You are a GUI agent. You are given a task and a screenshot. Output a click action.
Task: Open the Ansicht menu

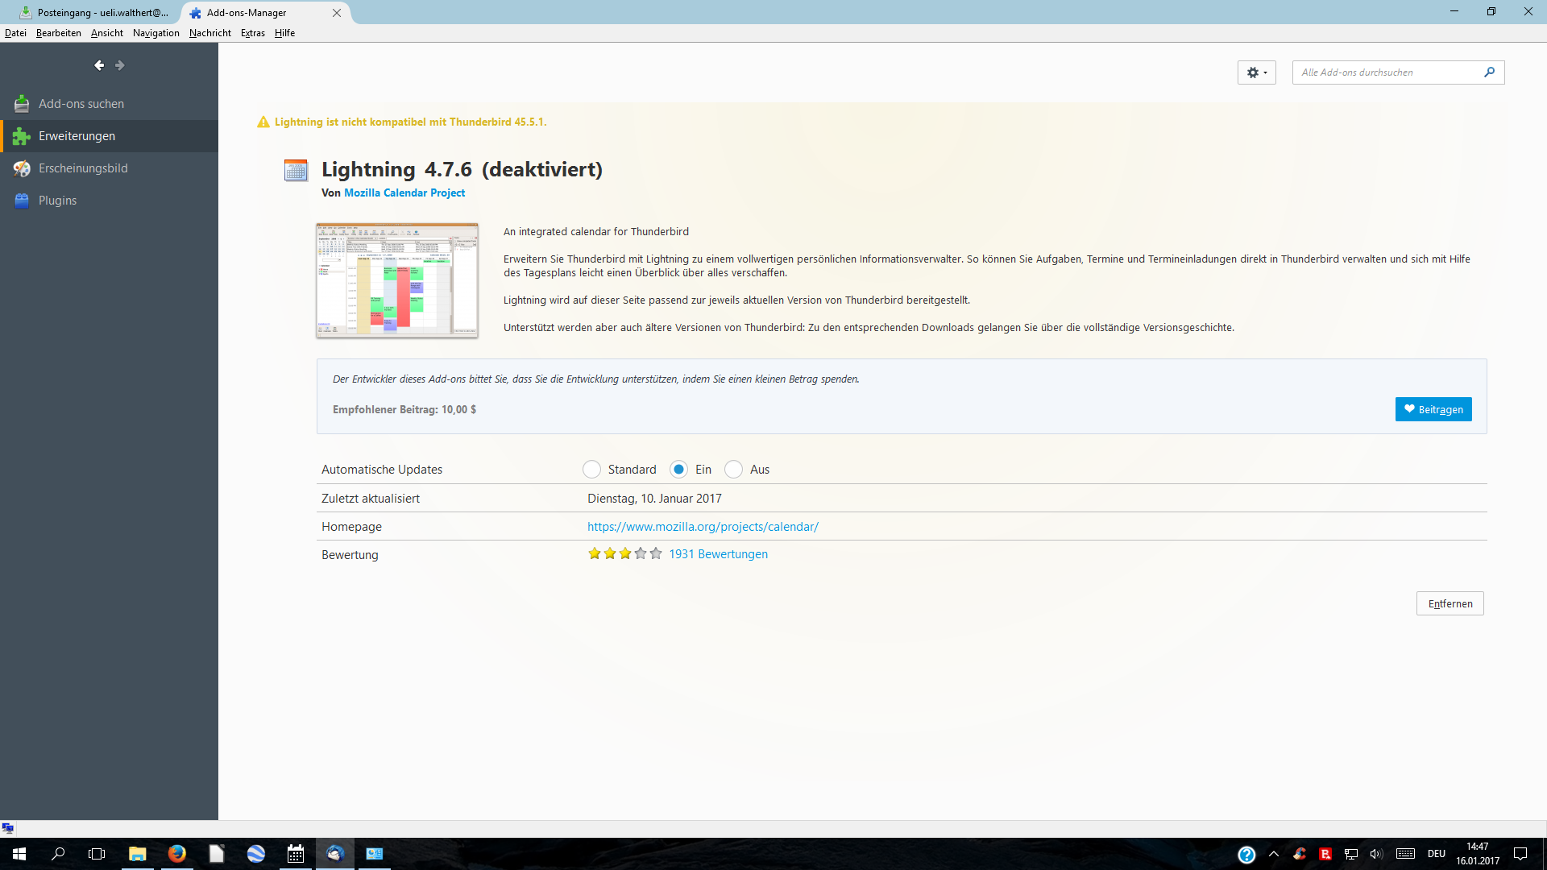pyautogui.click(x=106, y=33)
